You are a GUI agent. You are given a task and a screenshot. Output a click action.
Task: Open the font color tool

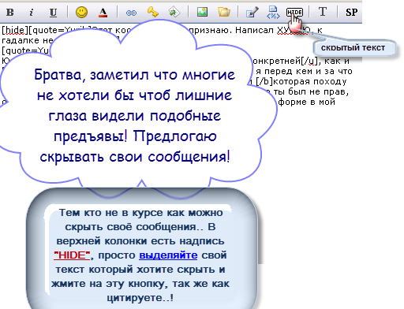pos(103,12)
